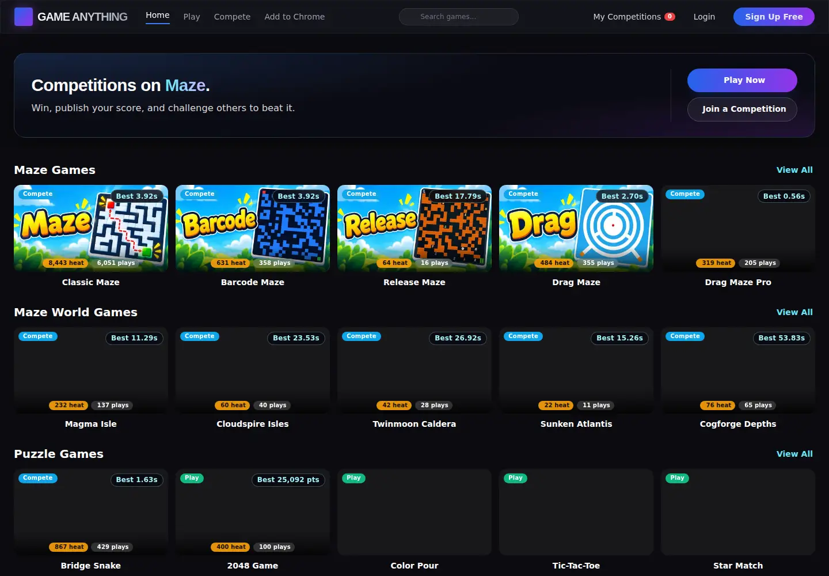Click the Best 25,092 pts badge
829x576 pixels.
click(x=288, y=480)
